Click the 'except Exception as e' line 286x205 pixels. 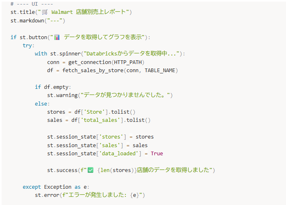[56, 187]
